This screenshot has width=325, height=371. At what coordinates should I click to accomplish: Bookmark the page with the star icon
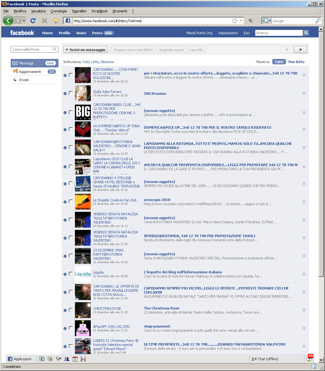click(235, 21)
